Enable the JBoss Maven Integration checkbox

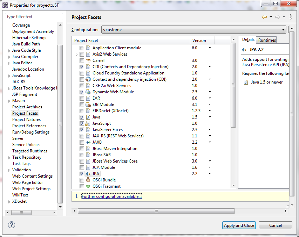(81, 149)
